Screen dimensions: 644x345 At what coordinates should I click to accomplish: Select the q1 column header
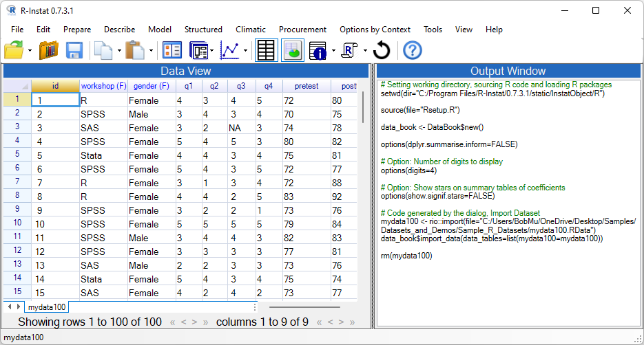click(x=189, y=86)
